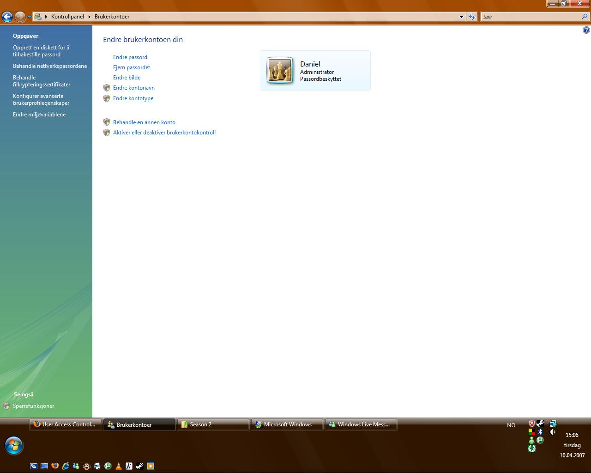
Task: Click Endre passord link
Action: click(130, 57)
